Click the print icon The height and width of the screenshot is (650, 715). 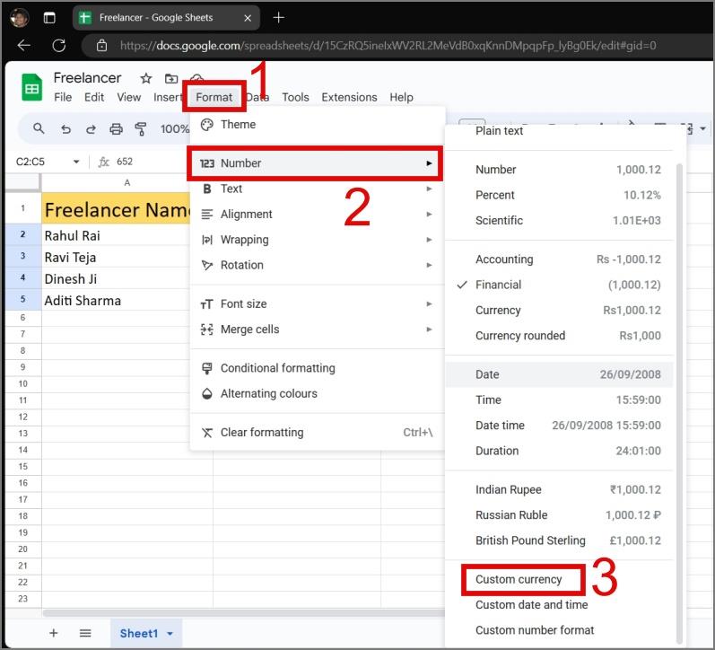pyautogui.click(x=116, y=129)
